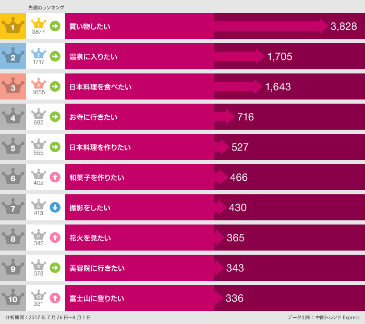Click the blue rank 2 crown
This screenshot has height=324, width=365.
(x=13, y=56)
